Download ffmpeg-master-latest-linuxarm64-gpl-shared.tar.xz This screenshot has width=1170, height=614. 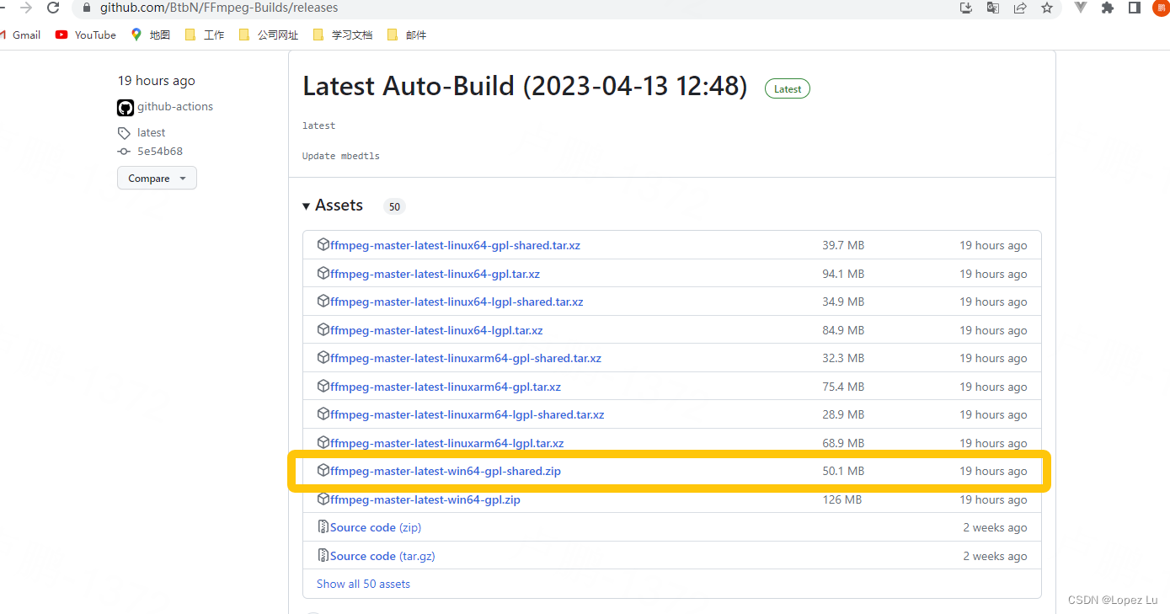coord(466,358)
